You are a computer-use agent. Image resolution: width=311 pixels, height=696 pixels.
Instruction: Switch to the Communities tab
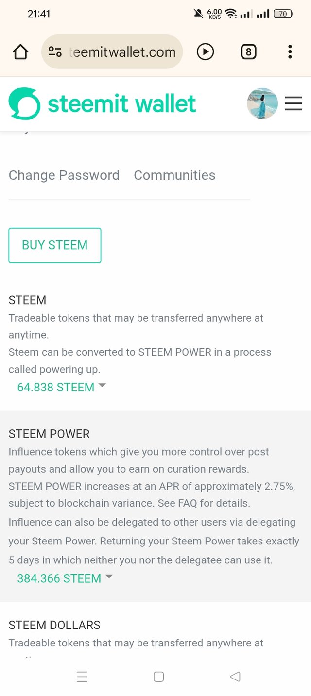[x=174, y=175]
